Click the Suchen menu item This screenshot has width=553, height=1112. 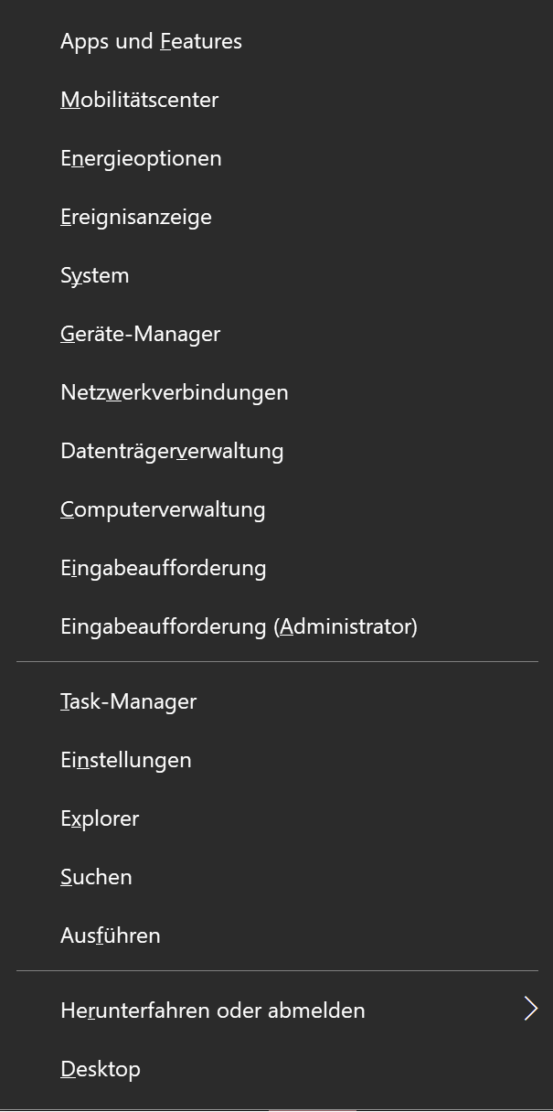[96, 877]
